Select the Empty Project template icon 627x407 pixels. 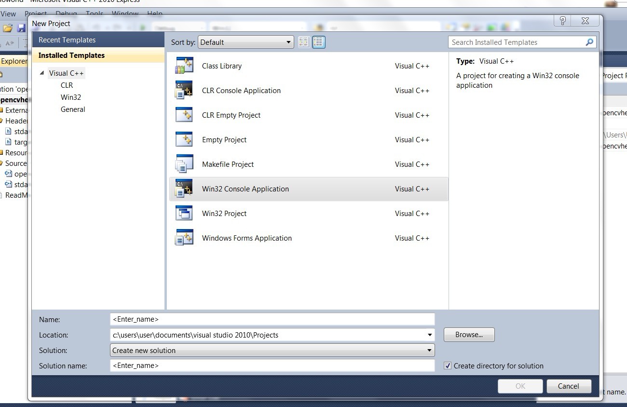click(x=184, y=139)
